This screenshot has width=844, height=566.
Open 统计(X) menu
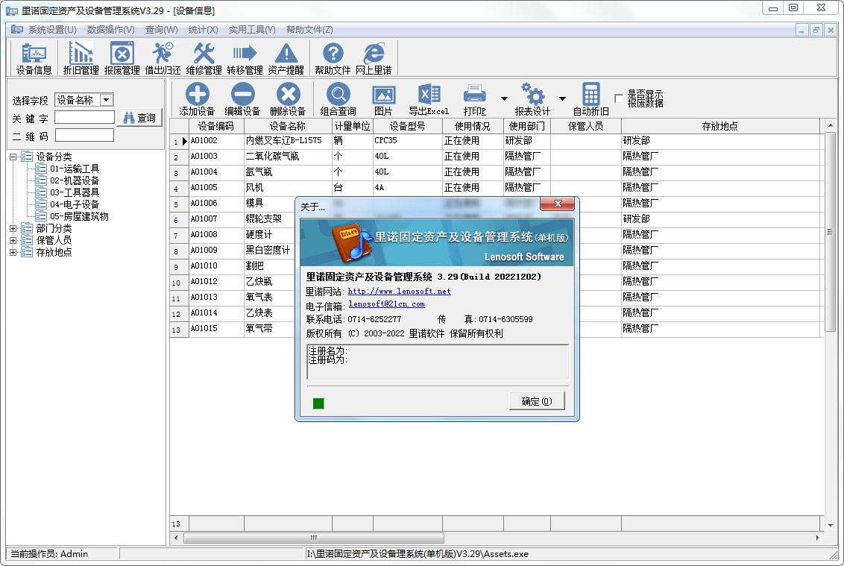click(x=203, y=30)
